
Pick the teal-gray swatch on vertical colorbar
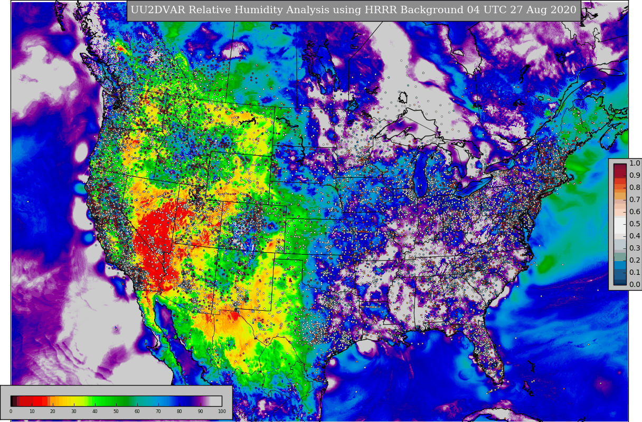click(x=620, y=256)
